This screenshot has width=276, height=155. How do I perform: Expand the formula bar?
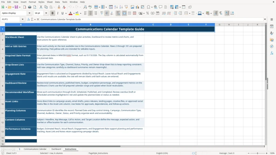pos(265,19)
